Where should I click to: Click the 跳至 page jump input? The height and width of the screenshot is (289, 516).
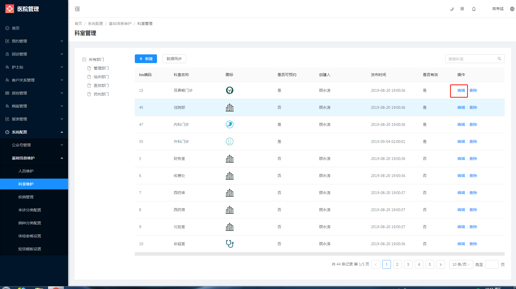[x=492, y=264]
